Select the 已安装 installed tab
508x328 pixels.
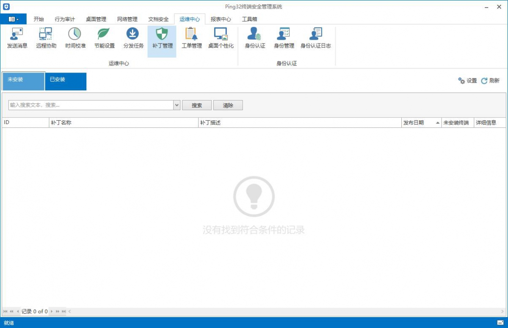[66, 81]
